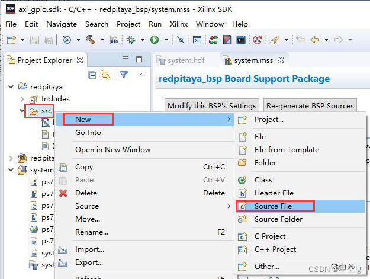Choose Open in New Window

145,150
